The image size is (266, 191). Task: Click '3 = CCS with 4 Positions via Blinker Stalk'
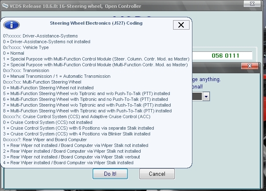coord(77,134)
